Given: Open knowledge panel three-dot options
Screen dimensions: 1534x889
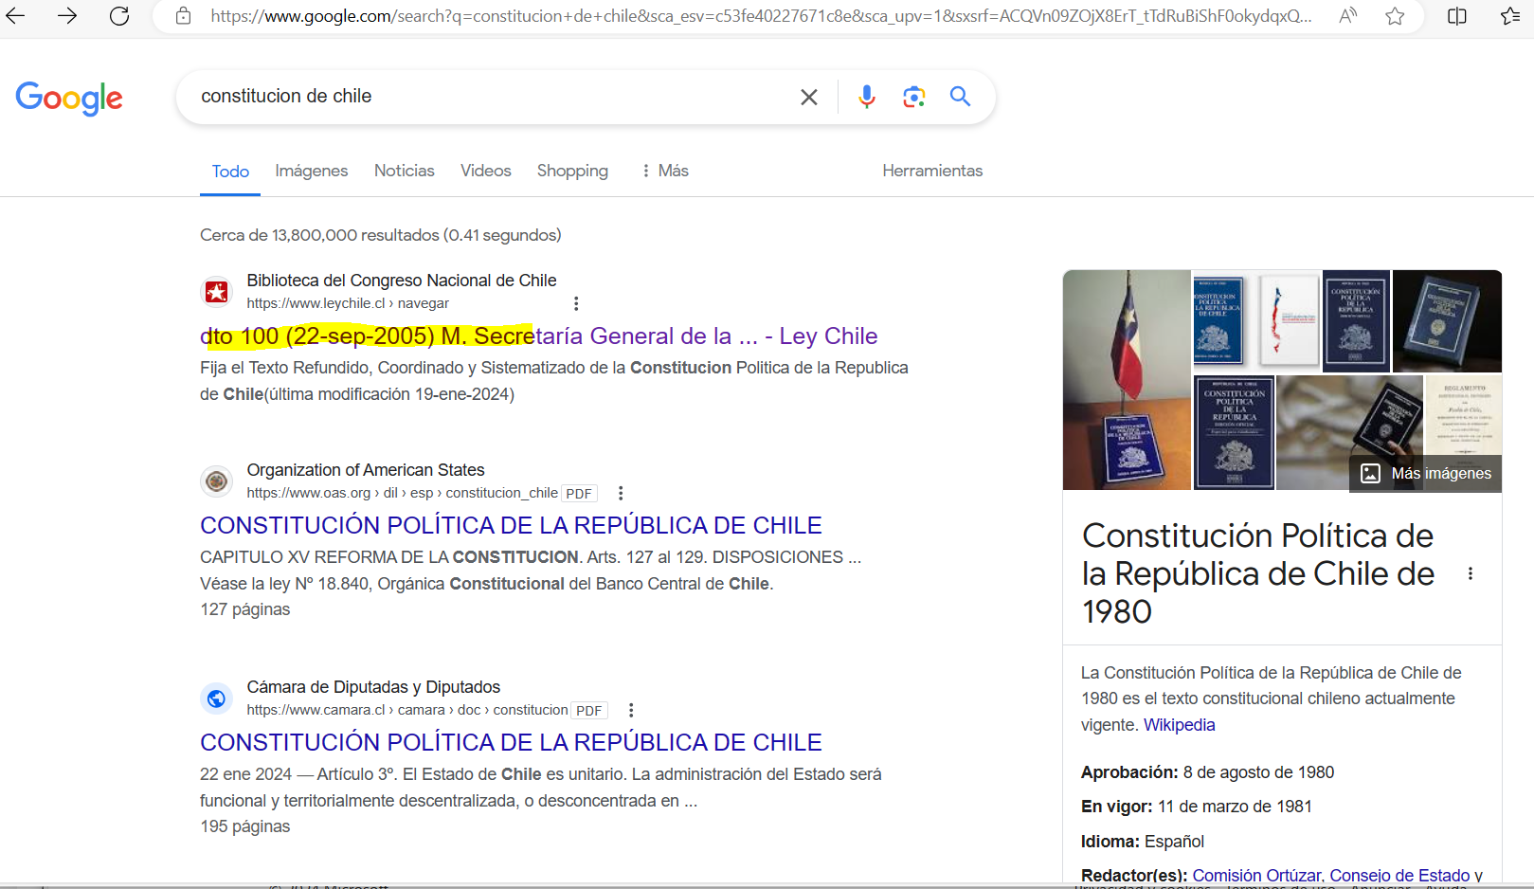Looking at the screenshot, I should [x=1471, y=573].
